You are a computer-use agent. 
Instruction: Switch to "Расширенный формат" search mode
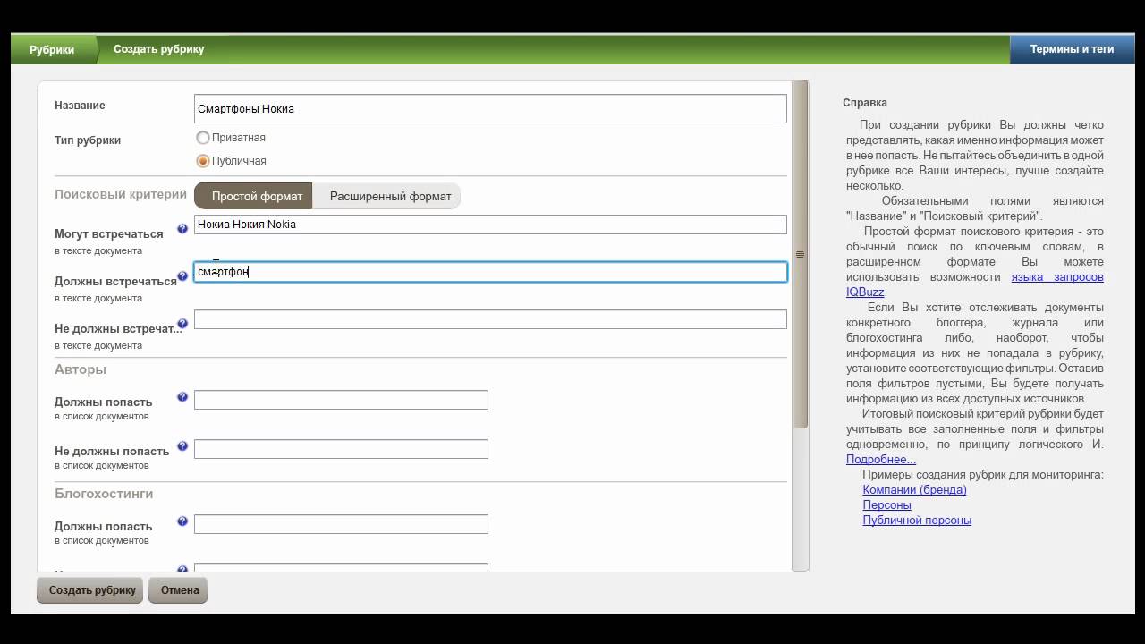coord(387,196)
